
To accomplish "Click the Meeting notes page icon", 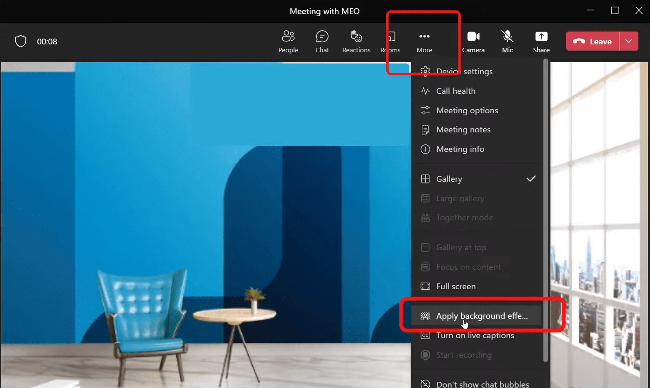I will point(425,130).
